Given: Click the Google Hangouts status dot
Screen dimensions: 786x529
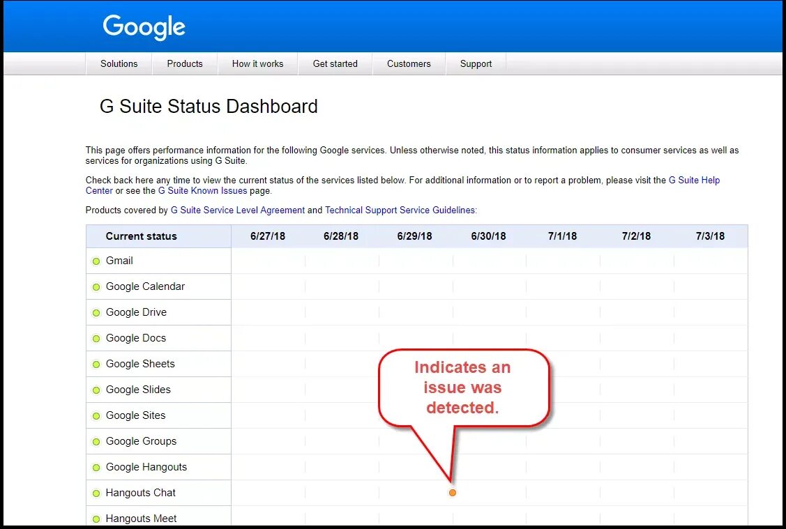Looking at the screenshot, I should [x=97, y=467].
